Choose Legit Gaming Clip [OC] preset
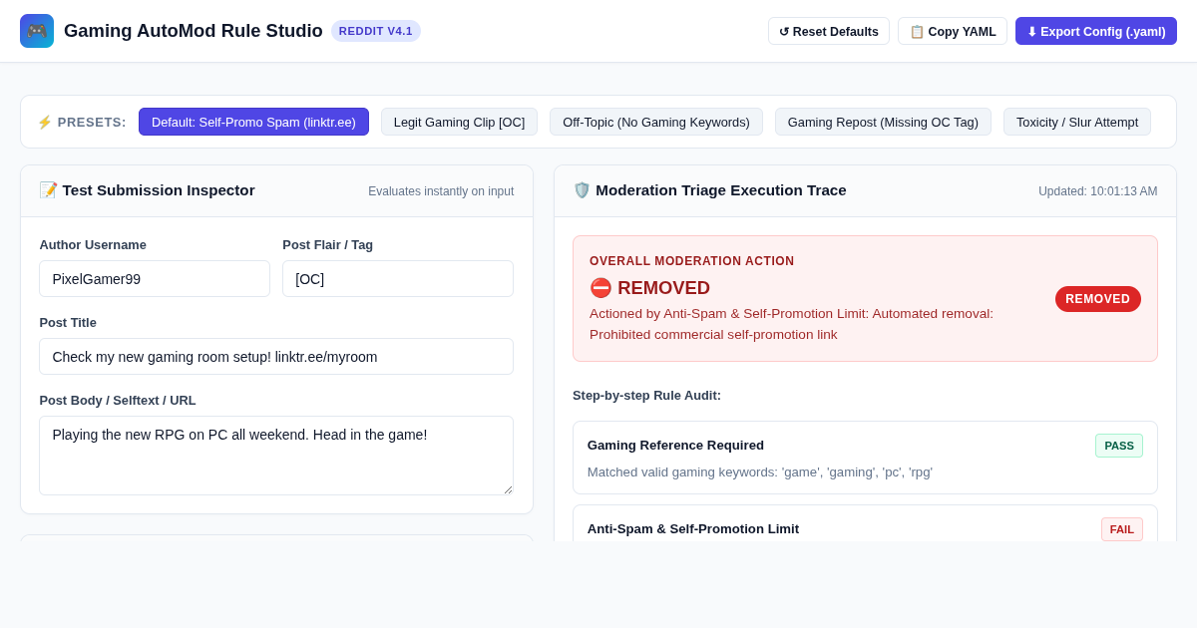This screenshot has height=628, width=1197. (459, 122)
